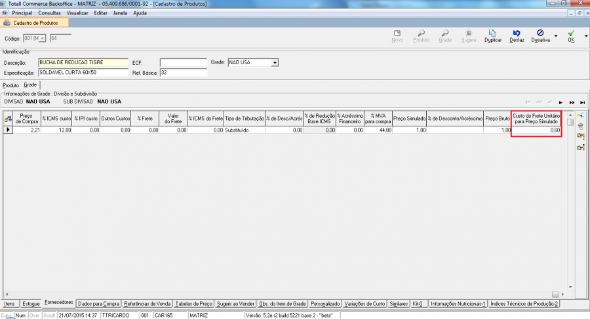
Task: Skip forward with double-arrow navigation icon
Action: pos(572,103)
